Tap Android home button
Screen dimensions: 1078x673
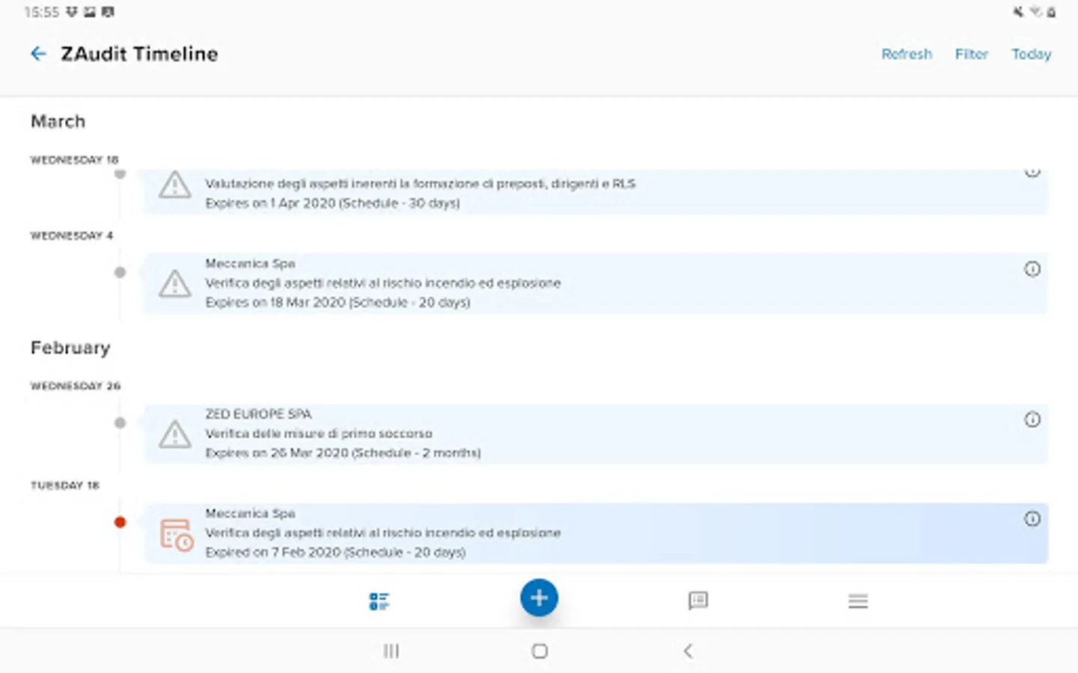tap(540, 651)
